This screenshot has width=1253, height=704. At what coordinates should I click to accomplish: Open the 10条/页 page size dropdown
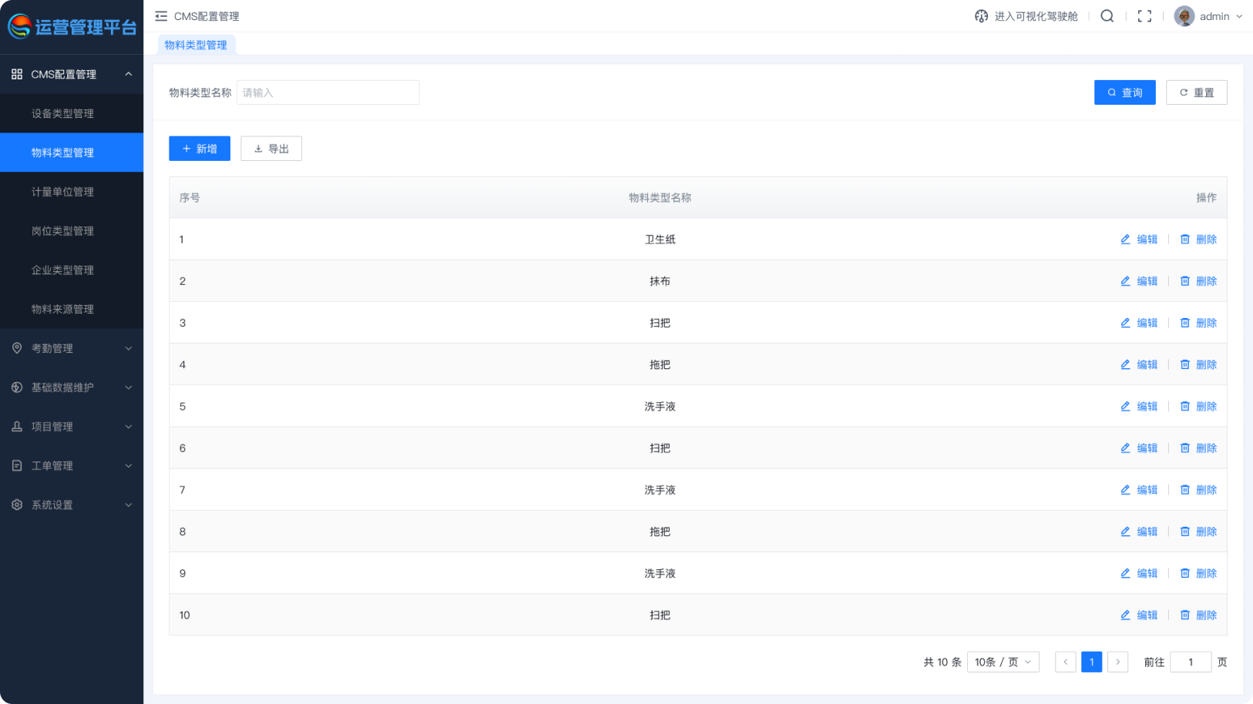1003,662
